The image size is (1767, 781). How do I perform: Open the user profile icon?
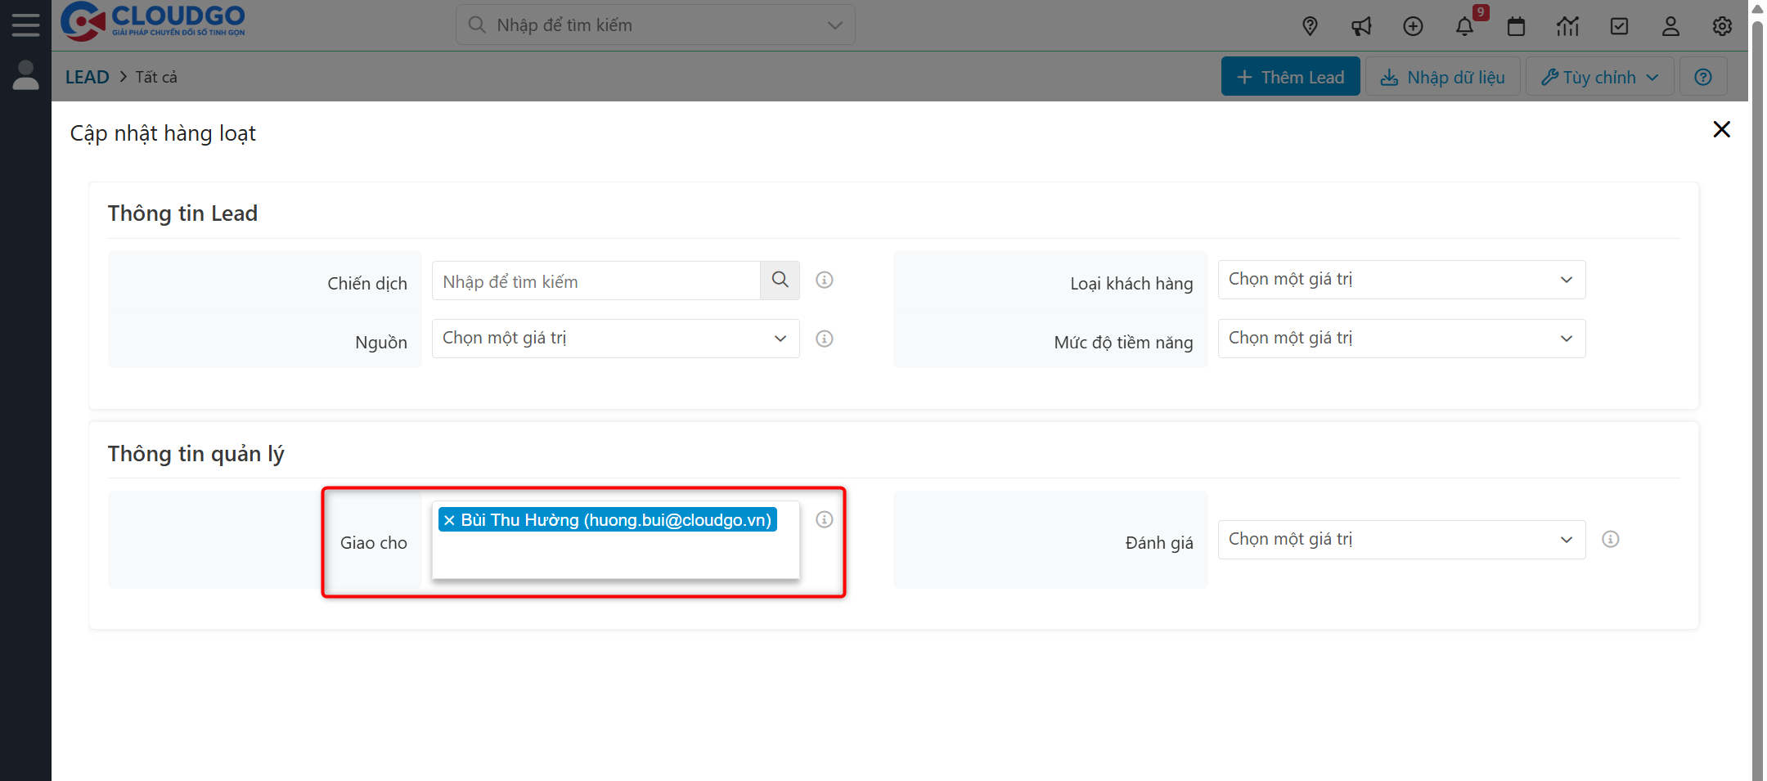coord(1670,26)
